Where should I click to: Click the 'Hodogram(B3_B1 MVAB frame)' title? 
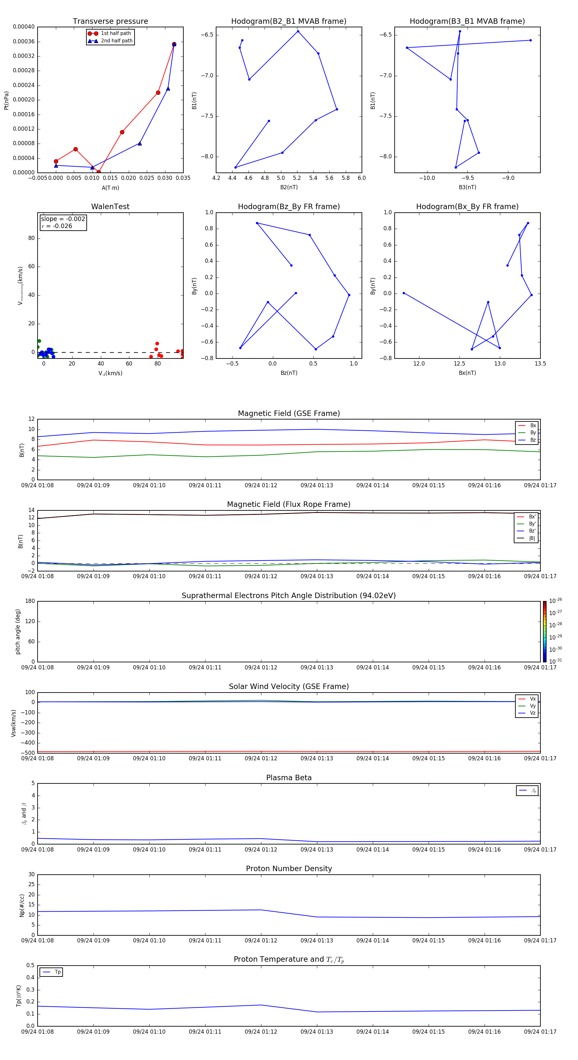click(467, 22)
